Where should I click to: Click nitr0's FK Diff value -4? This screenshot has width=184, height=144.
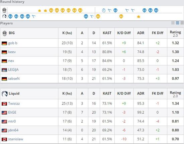click(158, 121)
